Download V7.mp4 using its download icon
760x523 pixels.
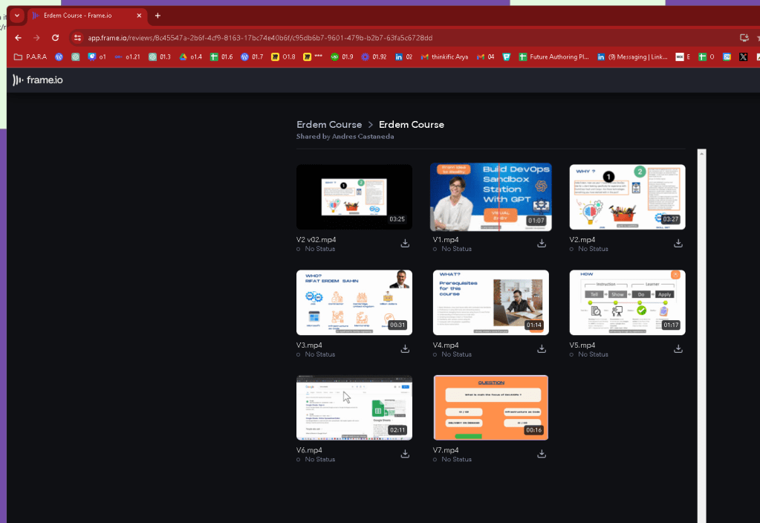542,454
